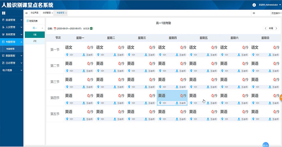
Task: Close the 考勤管理 tab
Action: point(66,13)
